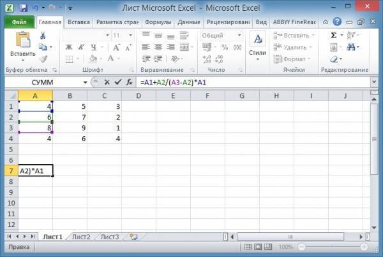Open the Format (Формат) cells dropdown
This screenshot has width=383, height=257.
(x=296, y=59)
